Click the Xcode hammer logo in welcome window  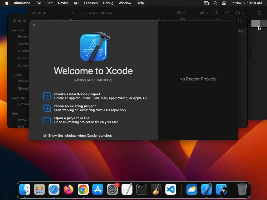click(x=95, y=47)
